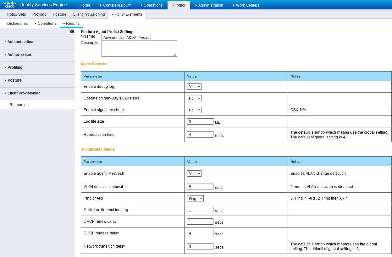The image size is (392, 257).
Task: Open the Enable debug log dropdown
Action: pyautogui.click(x=194, y=87)
